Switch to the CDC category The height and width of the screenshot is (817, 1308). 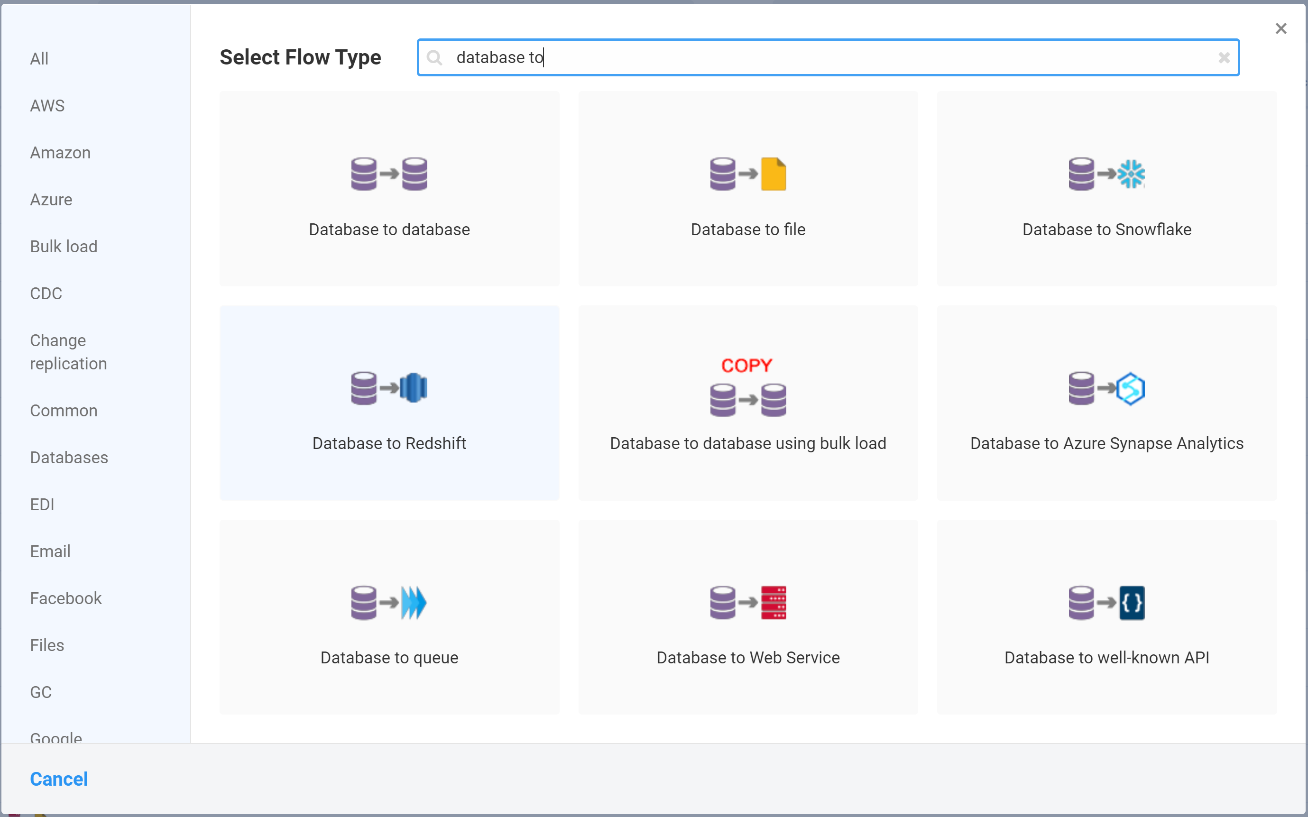tap(46, 294)
